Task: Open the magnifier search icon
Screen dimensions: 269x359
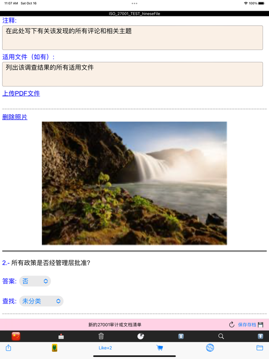Action: click(x=221, y=336)
